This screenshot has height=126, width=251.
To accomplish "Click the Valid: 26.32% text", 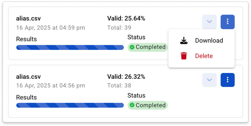I will (x=126, y=77).
